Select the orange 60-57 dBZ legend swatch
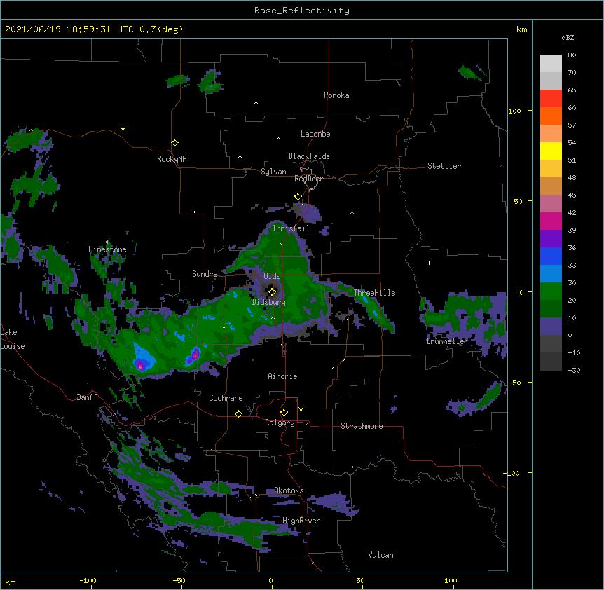 pyautogui.click(x=551, y=116)
